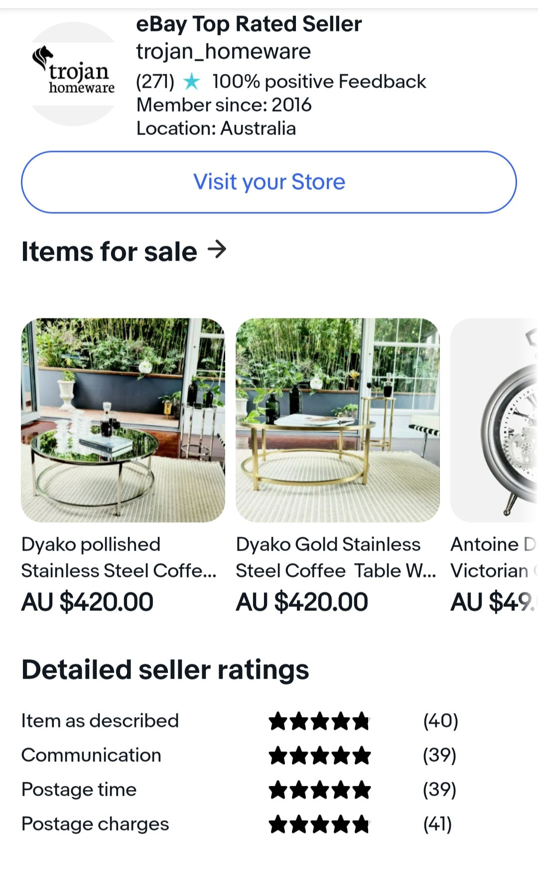Click Postage charges star rating

319,824
